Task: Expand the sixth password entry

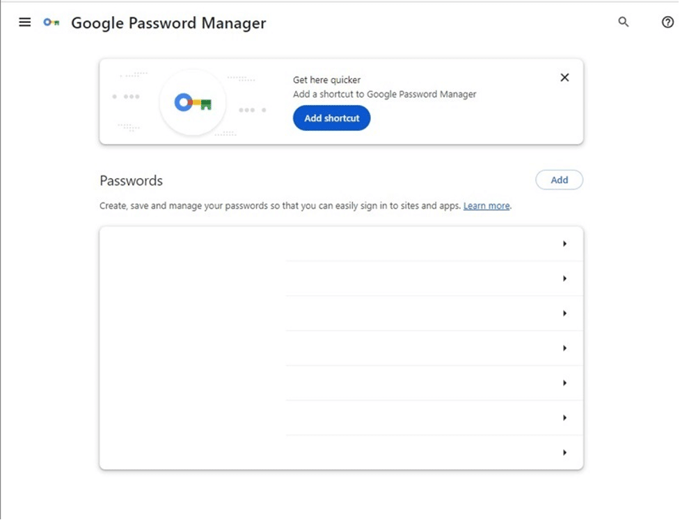Action: [x=566, y=418]
